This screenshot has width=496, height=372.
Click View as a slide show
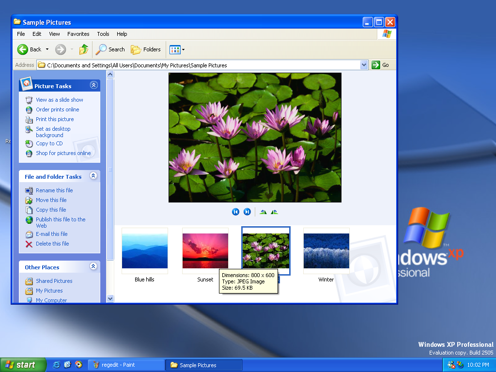60,100
